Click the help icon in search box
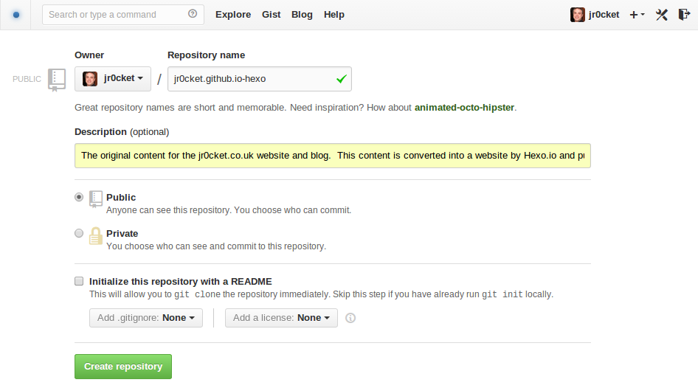Viewport: 698px width, 388px height. pos(193,14)
